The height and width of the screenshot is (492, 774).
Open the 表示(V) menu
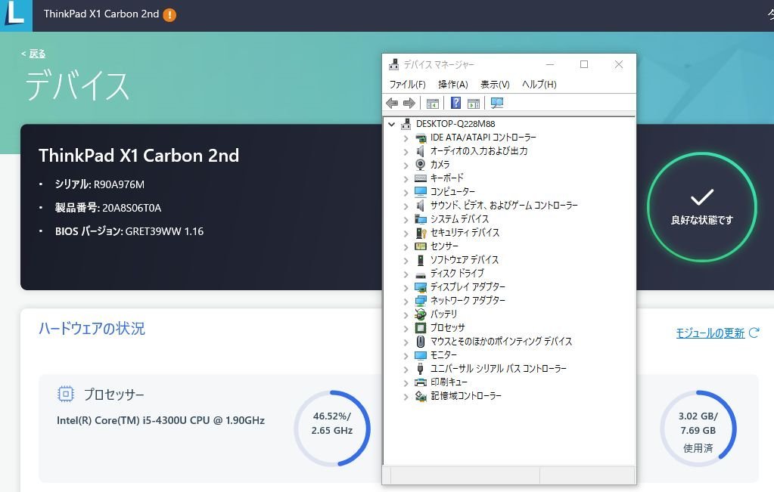pyautogui.click(x=495, y=85)
